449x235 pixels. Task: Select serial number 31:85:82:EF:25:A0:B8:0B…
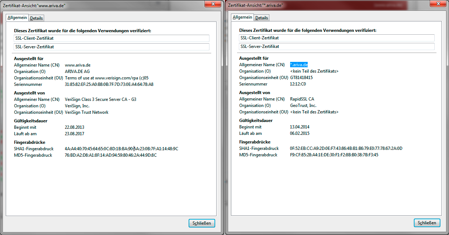pos(109,84)
